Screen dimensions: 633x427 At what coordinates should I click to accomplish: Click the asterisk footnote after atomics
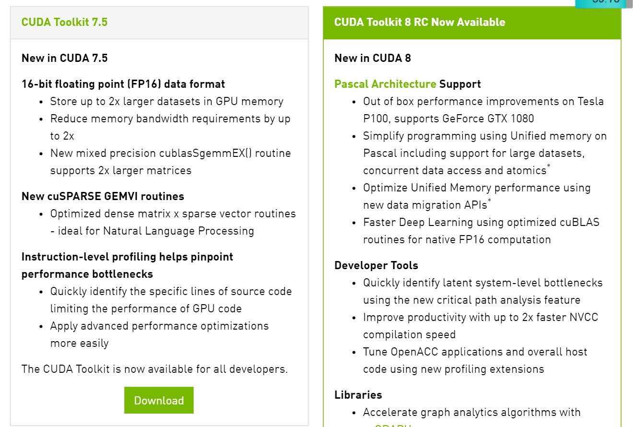tap(549, 166)
